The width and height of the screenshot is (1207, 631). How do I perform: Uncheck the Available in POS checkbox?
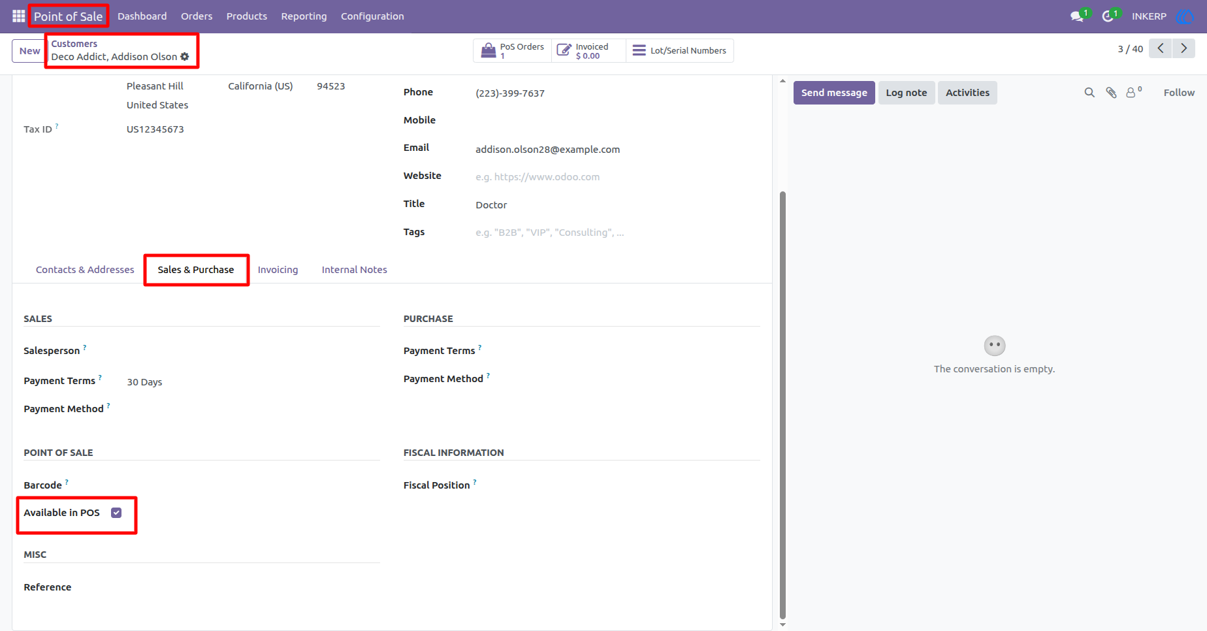click(x=116, y=513)
